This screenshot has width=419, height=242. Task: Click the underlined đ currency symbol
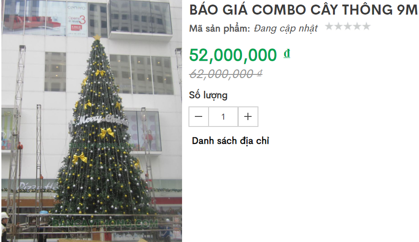pyautogui.click(x=287, y=53)
